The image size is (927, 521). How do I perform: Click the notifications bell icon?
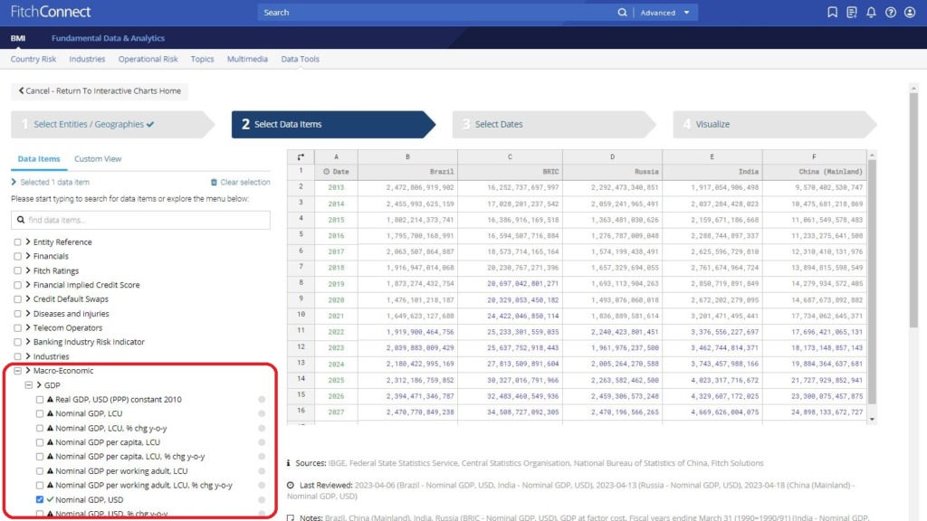pyautogui.click(x=871, y=13)
